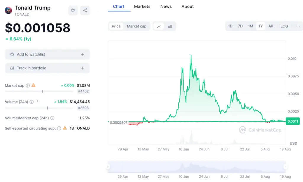Click the Volume rank slider bar
The height and width of the screenshot is (182, 303).
click(x=39, y=108)
